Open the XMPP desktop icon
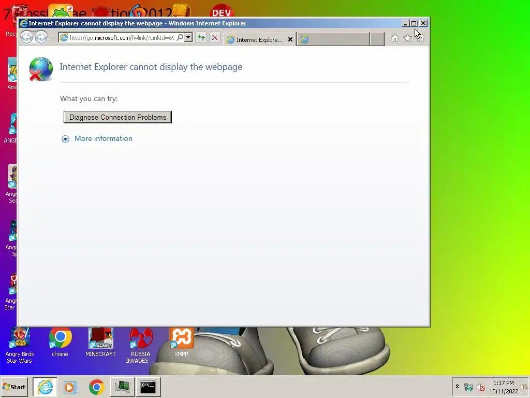The image size is (530, 398). pos(181,342)
